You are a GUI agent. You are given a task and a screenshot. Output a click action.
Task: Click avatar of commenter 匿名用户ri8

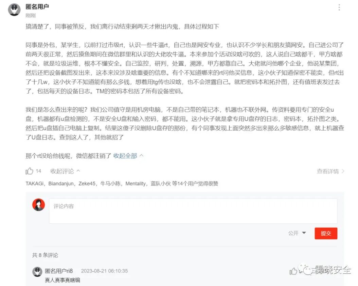pyautogui.click(x=37, y=272)
